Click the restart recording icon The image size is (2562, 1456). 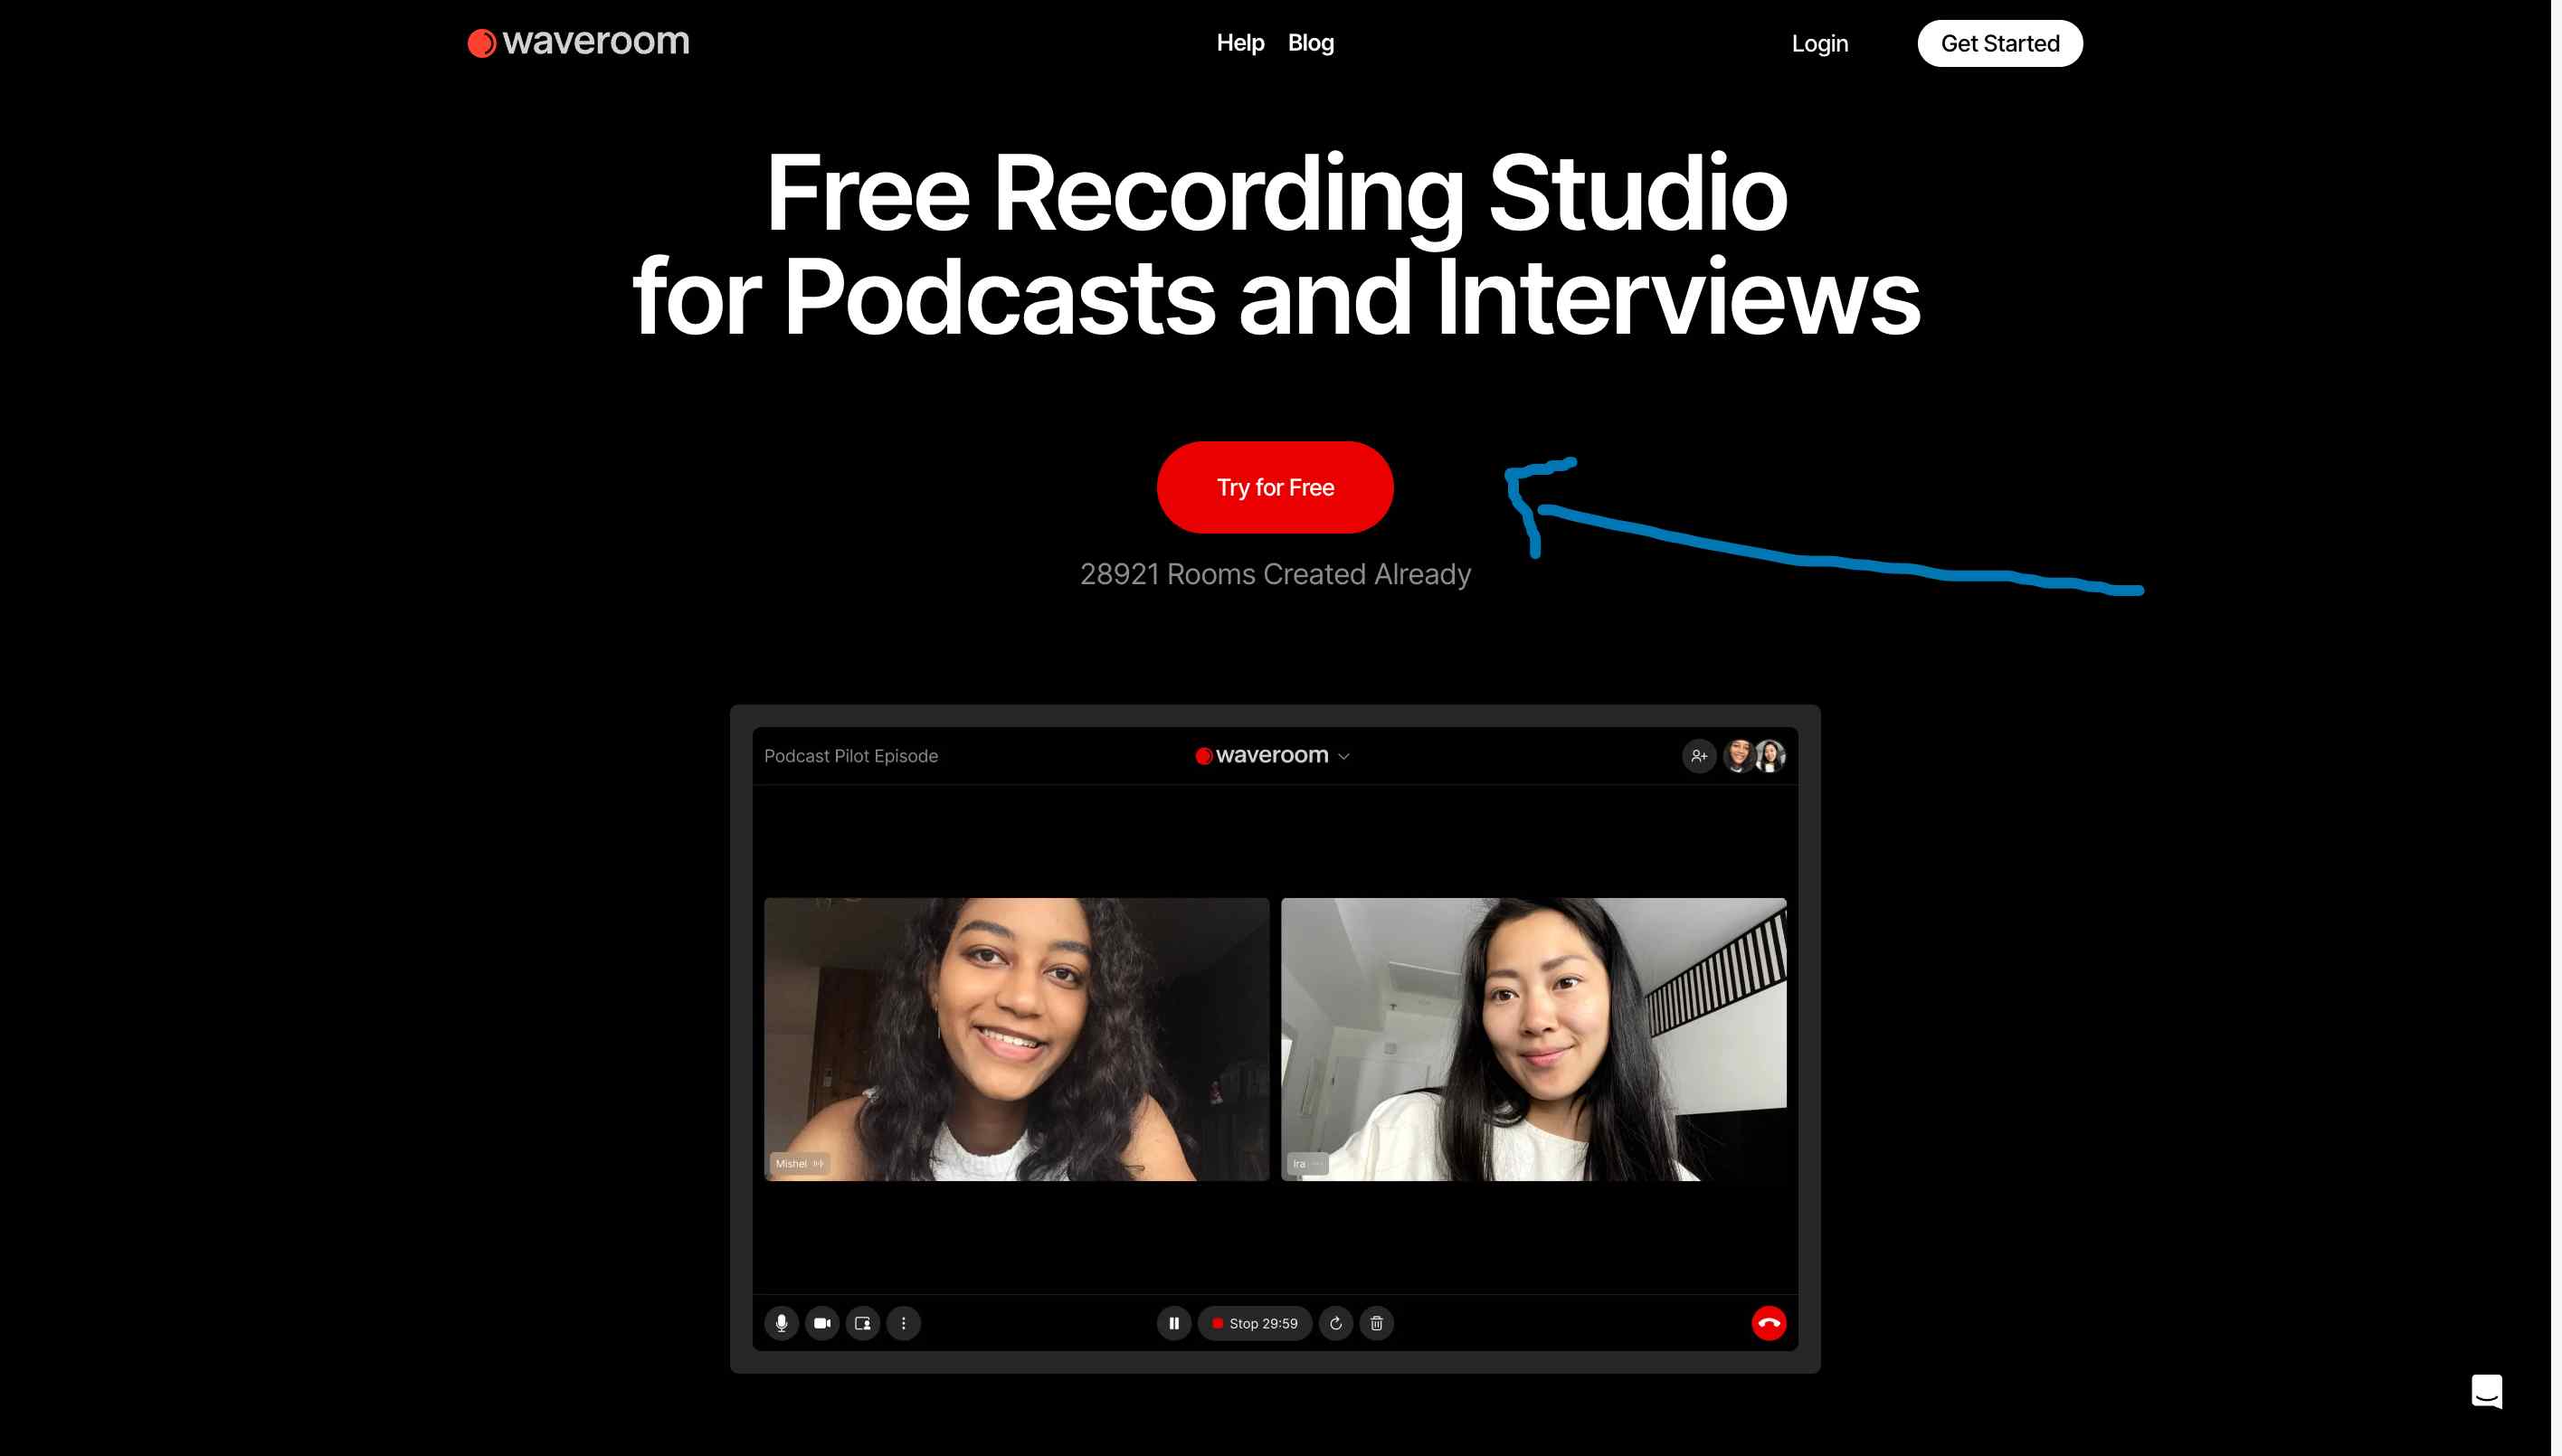[x=1334, y=1323]
